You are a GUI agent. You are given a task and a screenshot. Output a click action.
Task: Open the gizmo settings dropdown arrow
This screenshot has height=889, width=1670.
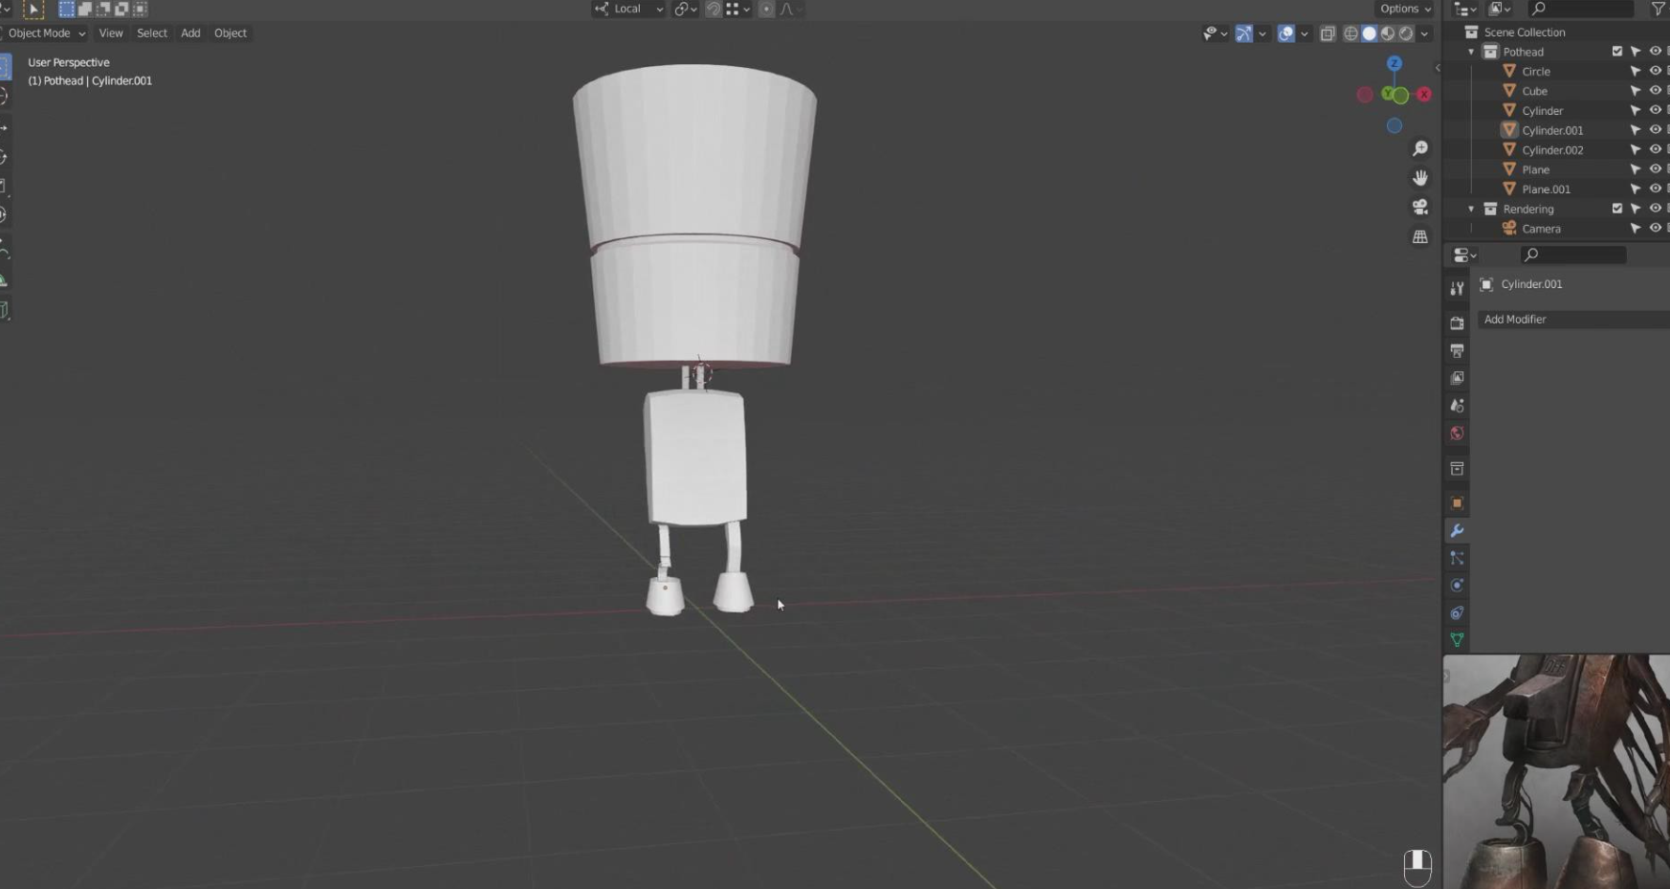(1263, 33)
